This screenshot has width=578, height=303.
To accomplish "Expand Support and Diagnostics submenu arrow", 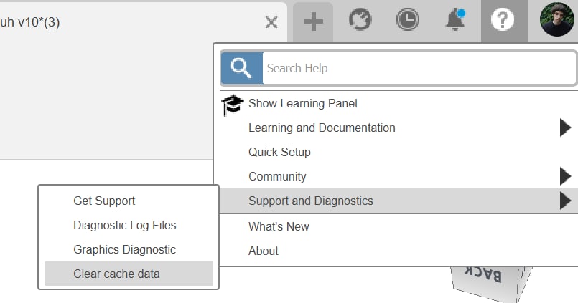I will (x=565, y=201).
